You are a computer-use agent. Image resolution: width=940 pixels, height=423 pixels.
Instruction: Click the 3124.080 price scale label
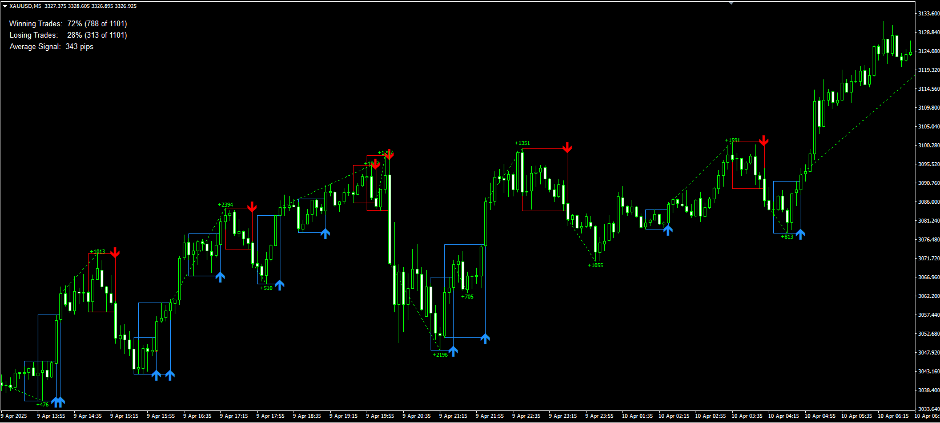(929, 51)
